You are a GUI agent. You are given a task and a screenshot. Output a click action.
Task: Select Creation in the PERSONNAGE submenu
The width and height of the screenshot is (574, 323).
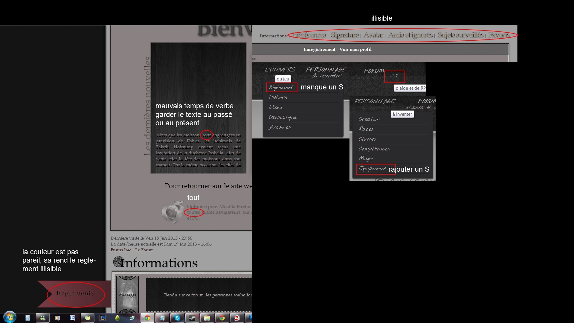pyautogui.click(x=369, y=119)
